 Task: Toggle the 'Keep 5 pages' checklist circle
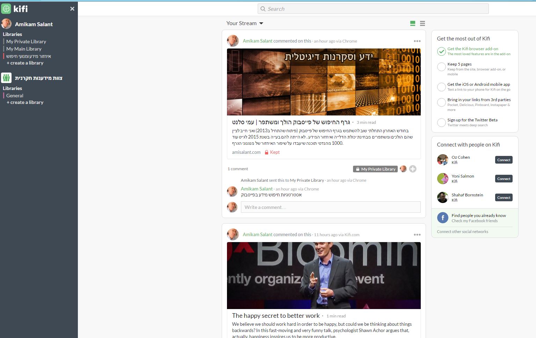pyautogui.click(x=441, y=67)
